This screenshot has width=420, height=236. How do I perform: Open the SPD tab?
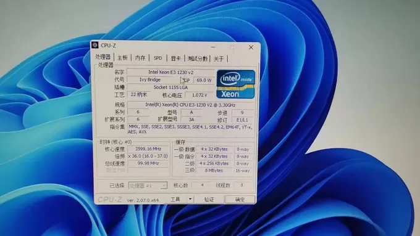pos(157,58)
